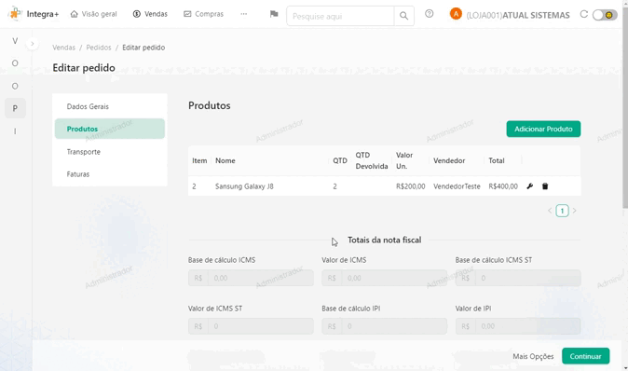Image resolution: width=628 pixels, height=371 pixels.
Task: Go to previous page arrow
Action: [x=550, y=211]
